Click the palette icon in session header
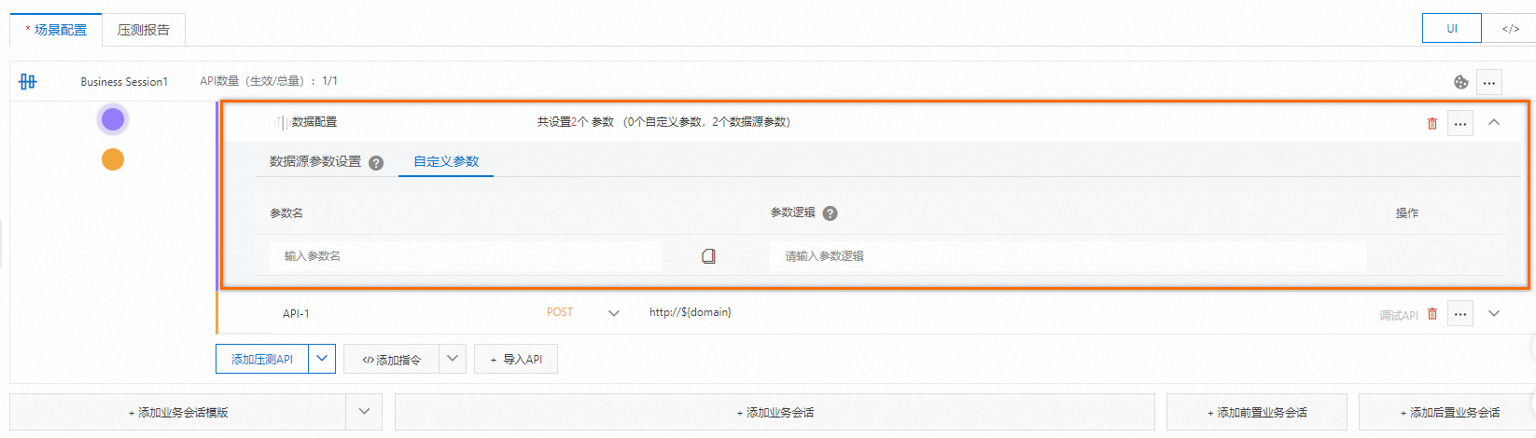This screenshot has width=1536, height=438. point(1461,82)
